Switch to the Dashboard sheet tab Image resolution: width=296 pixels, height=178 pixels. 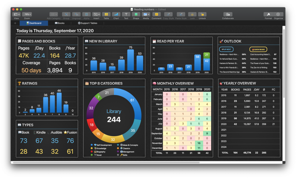pos(34,23)
